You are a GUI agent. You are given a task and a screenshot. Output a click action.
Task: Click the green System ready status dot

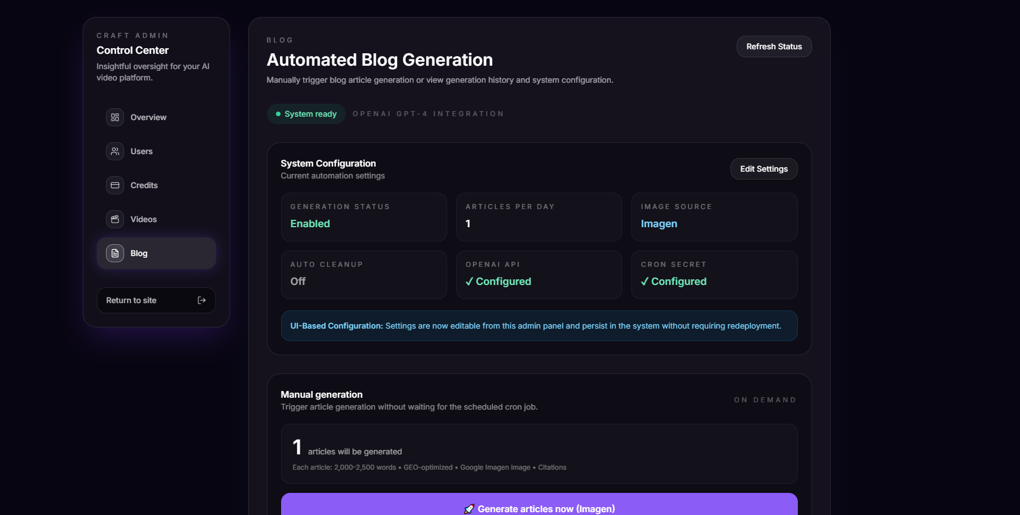[x=278, y=114]
